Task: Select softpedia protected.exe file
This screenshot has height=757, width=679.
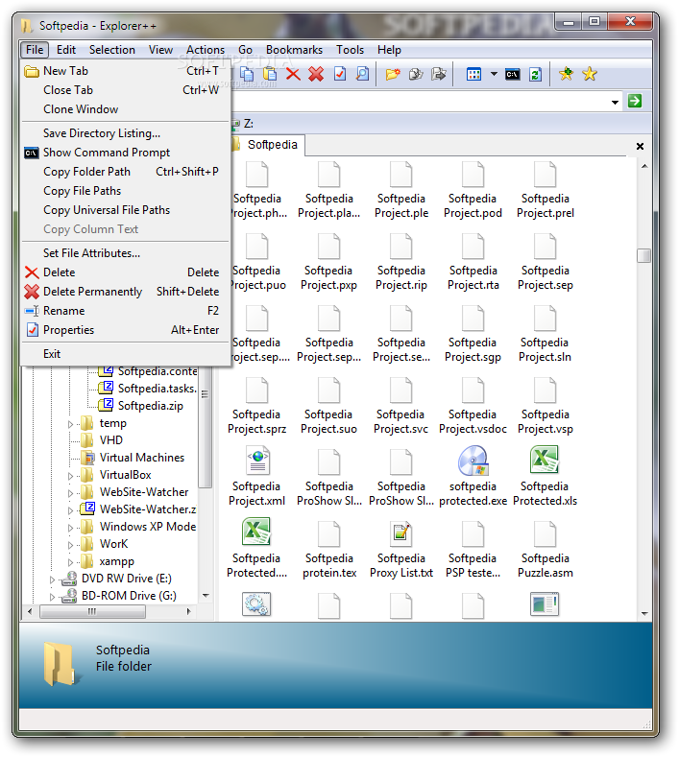Action: (473, 476)
